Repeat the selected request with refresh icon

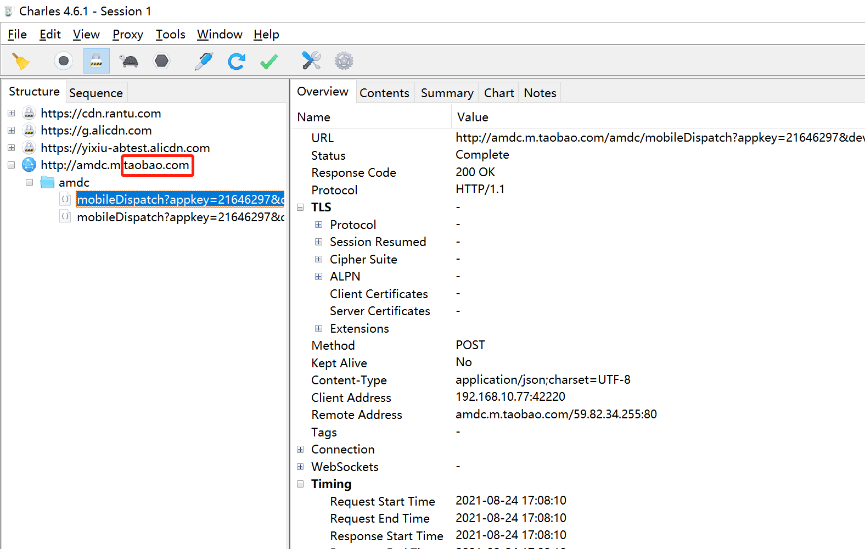coord(237,61)
